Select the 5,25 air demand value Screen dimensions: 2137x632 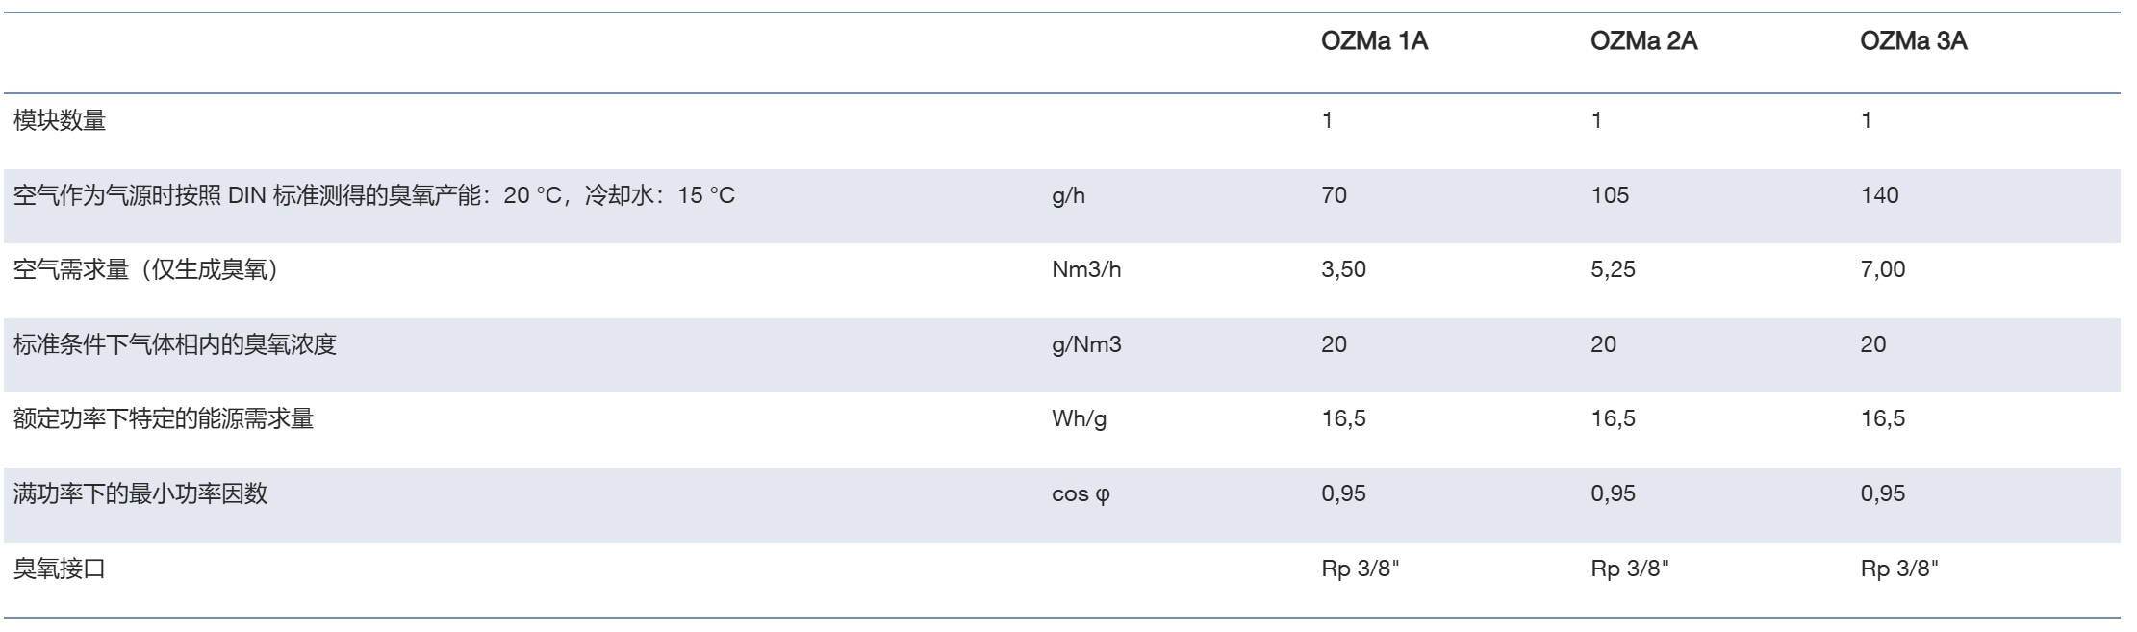tap(1613, 270)
